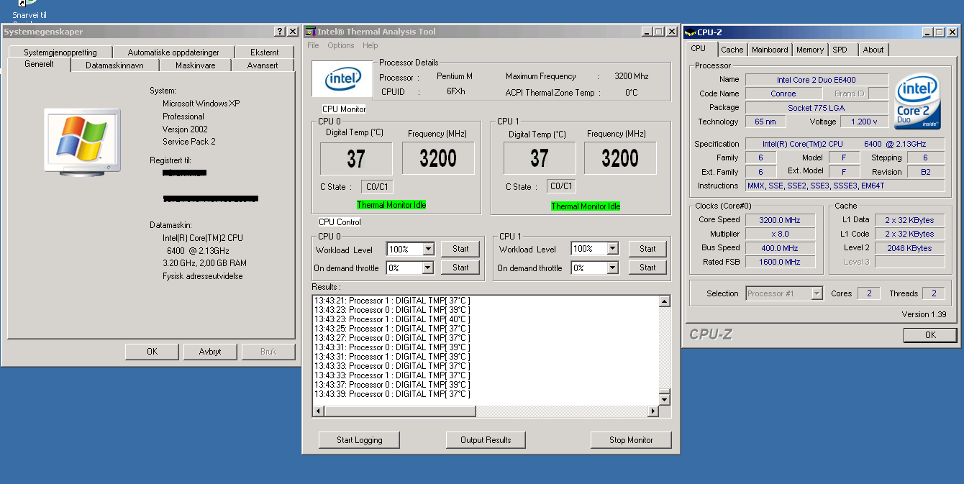
Task: Open the Automatiske oppdateringer tab
Action: pos(173,52)
